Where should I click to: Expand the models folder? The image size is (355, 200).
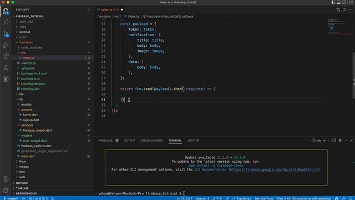[x=26, y=104]
